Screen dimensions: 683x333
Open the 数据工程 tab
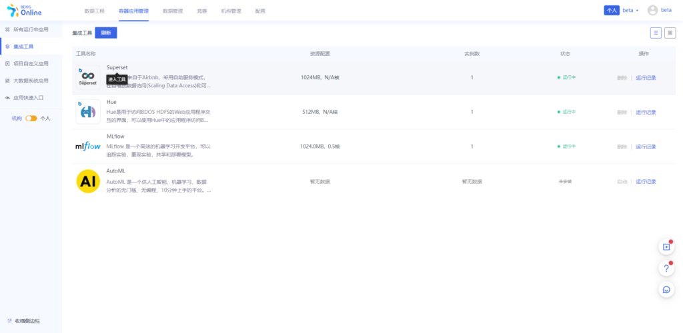coord(95,11)
